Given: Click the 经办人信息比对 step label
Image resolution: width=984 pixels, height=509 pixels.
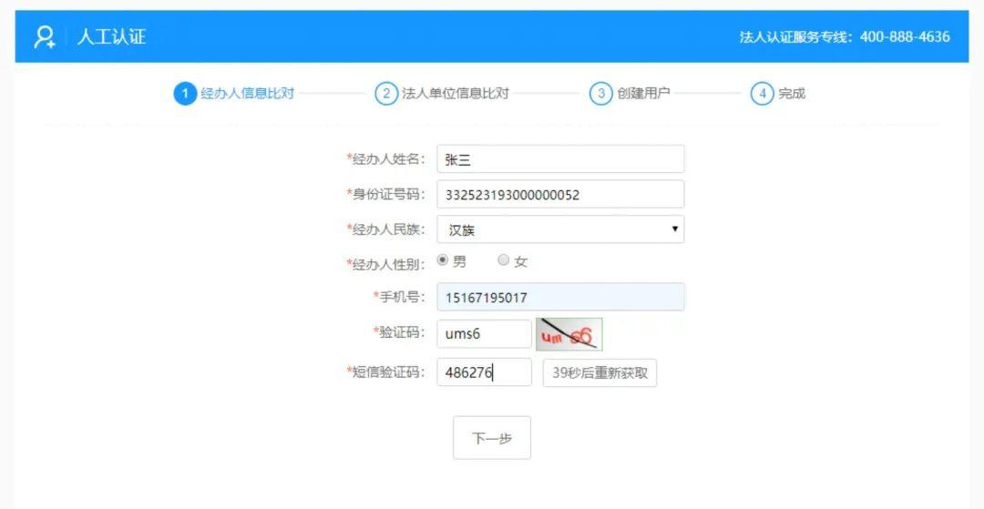Looking at the screenshot, I should (247, 94).
